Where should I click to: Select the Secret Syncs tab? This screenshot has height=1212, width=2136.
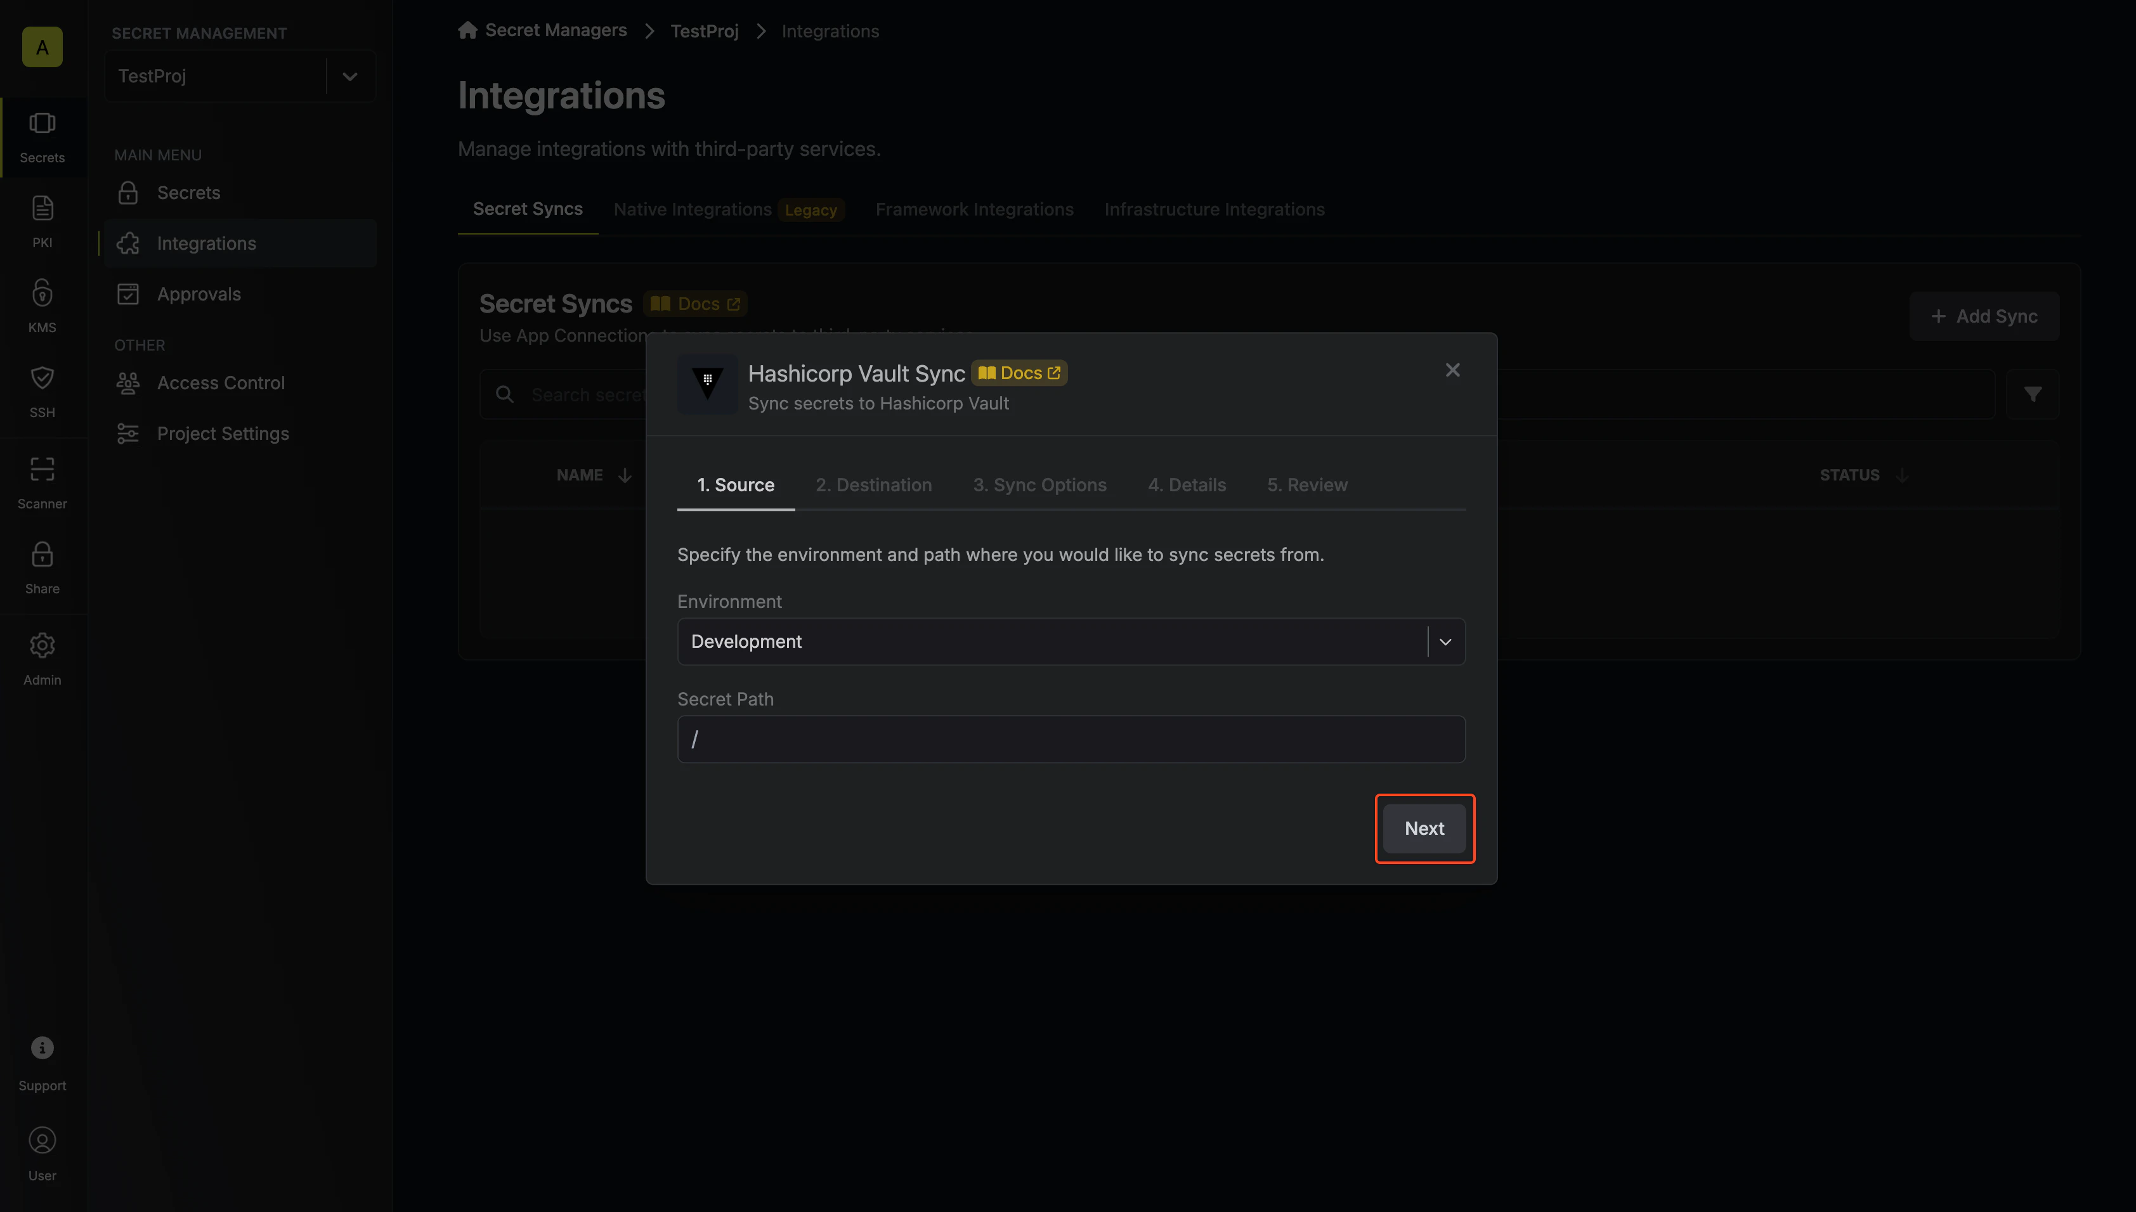click(528, 209)
